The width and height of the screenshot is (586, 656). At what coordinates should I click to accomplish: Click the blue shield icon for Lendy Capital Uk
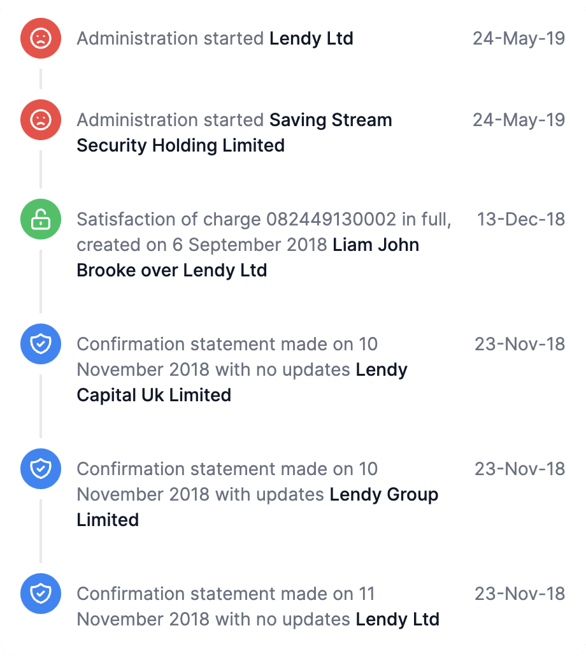(x=41, y=344)
